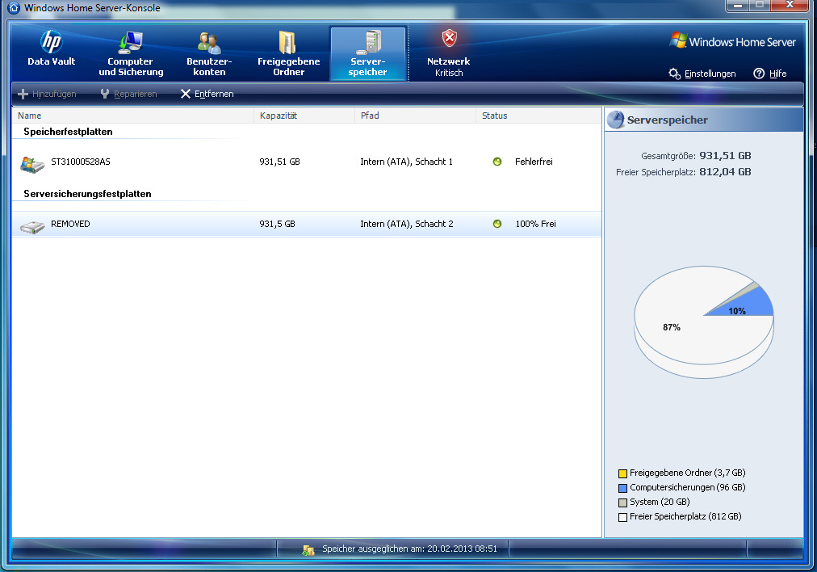Click the X icon for Entfernen
This screenshot has width=817, height=572.
186,94
